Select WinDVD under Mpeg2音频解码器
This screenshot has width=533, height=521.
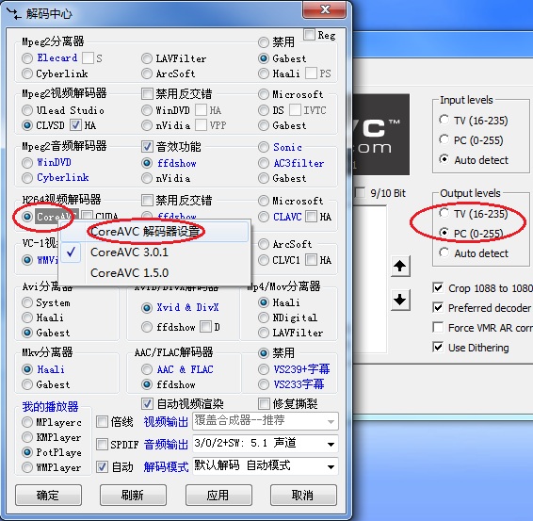point(27,163)
